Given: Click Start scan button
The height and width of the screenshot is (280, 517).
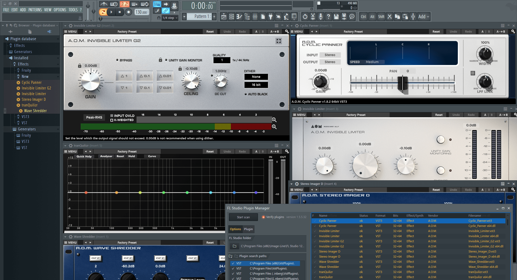Looking at the screenshot, I should pyautogui.click(x=243, y=217).
